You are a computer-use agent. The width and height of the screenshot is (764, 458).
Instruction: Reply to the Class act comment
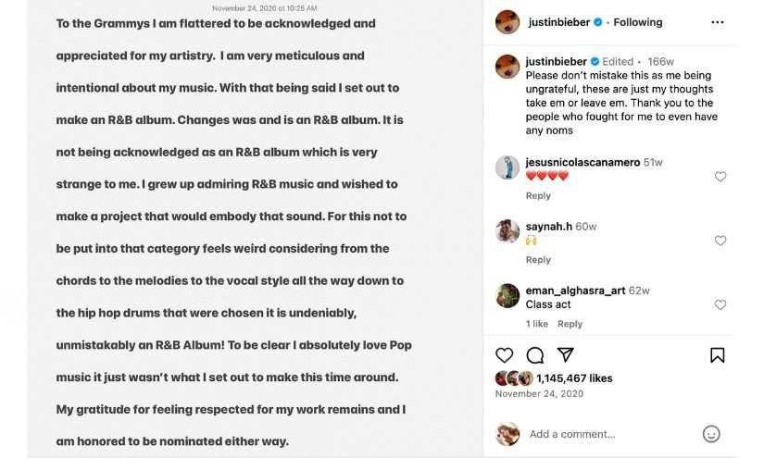570,324
